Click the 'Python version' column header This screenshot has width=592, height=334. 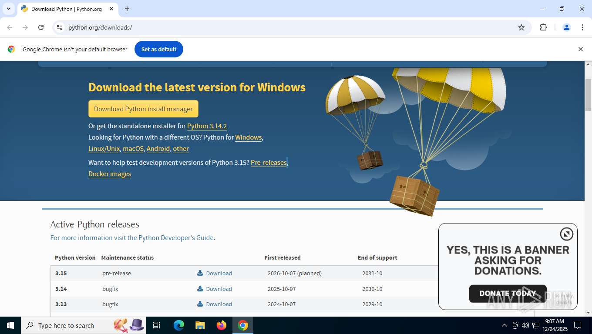(75, 258)
